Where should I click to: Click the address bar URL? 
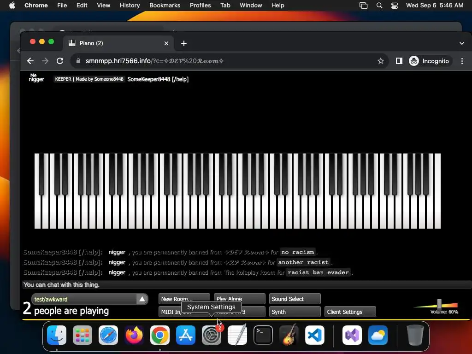click(154, 61)
